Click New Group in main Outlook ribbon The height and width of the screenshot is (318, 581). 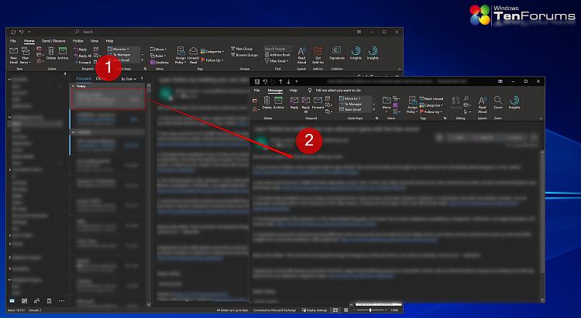point(242,49)
